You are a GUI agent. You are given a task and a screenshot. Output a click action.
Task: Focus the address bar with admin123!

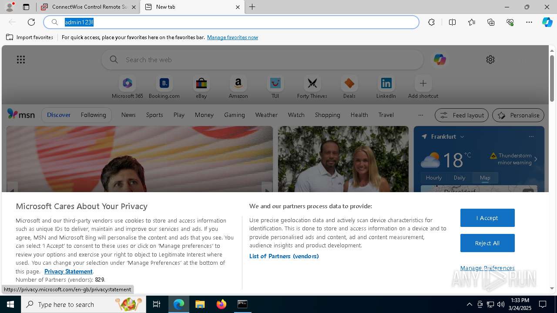(x=231, y=22)
